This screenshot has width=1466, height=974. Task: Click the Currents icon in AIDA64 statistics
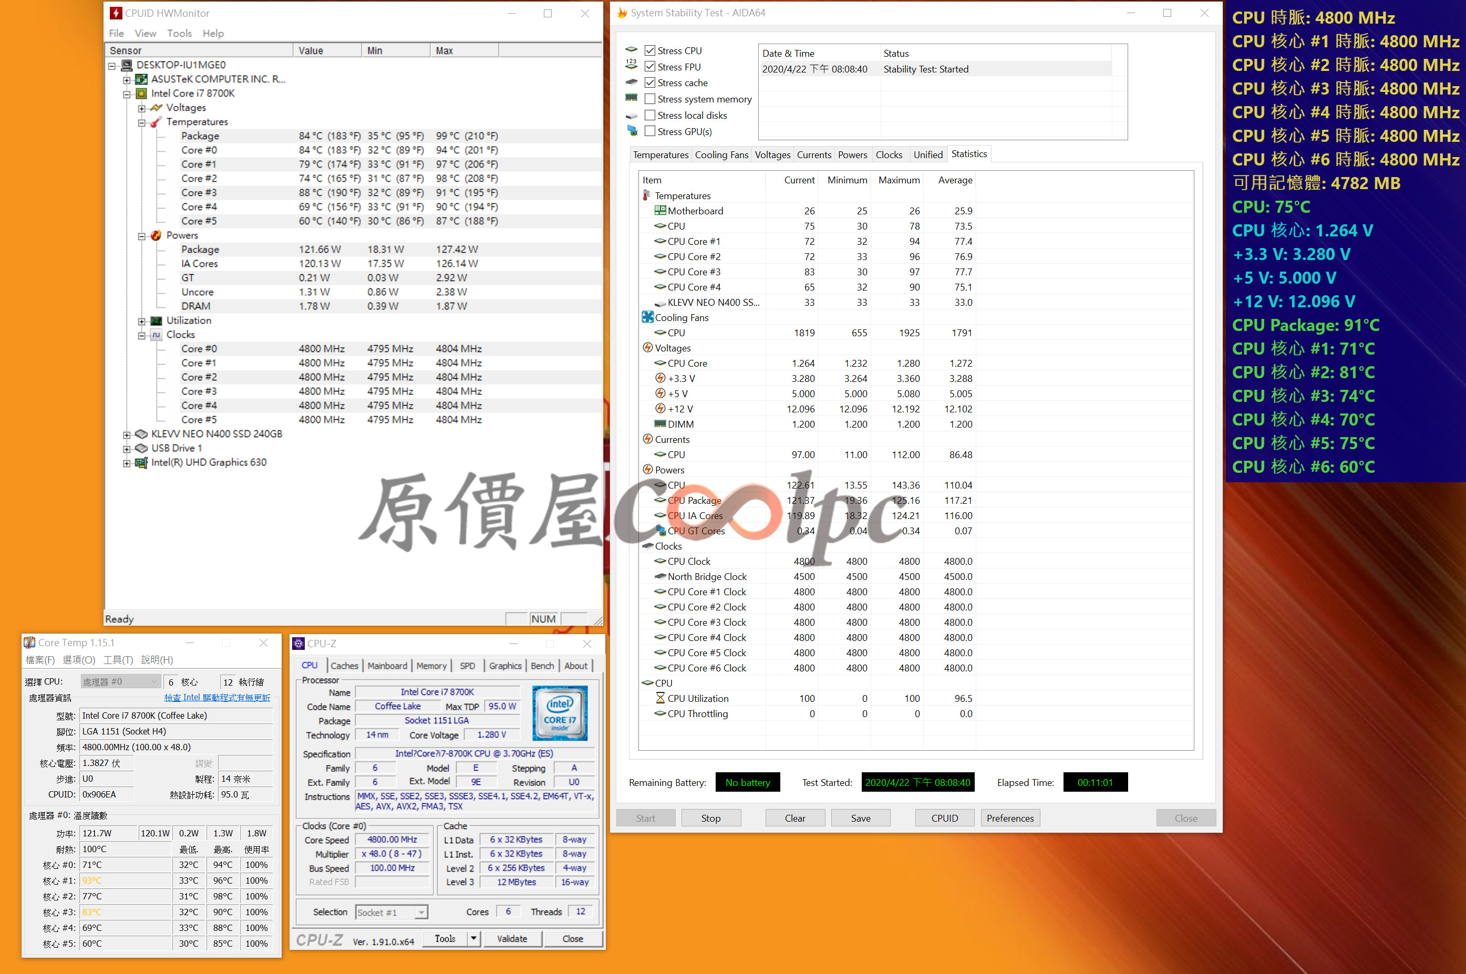[647, 439]
